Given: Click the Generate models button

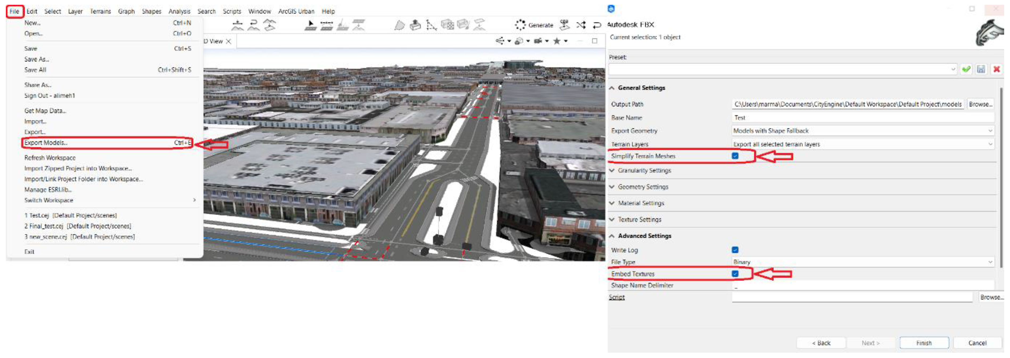Looking at the screenshot, I should pos(534,25).
